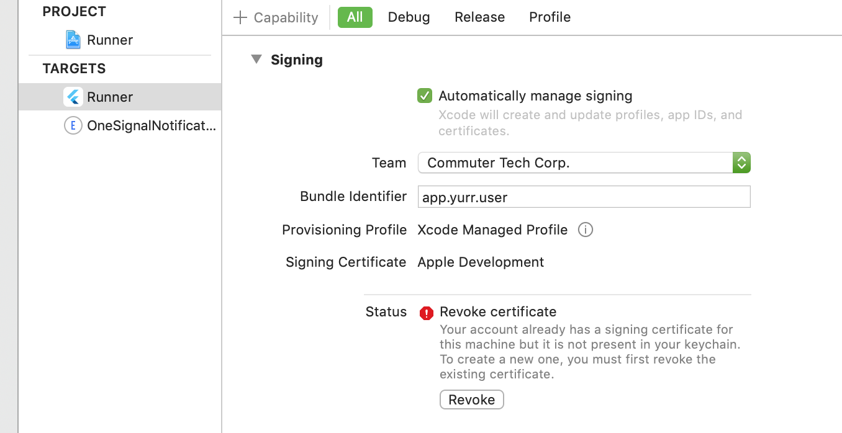Click the plus icon to add capability
842x433 pixels.
[x=240, y=17]
